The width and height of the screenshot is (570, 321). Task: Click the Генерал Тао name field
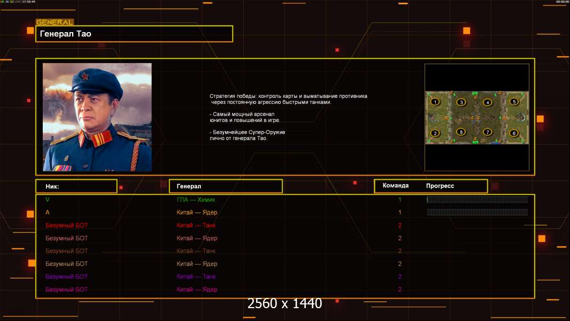(134, 34)
